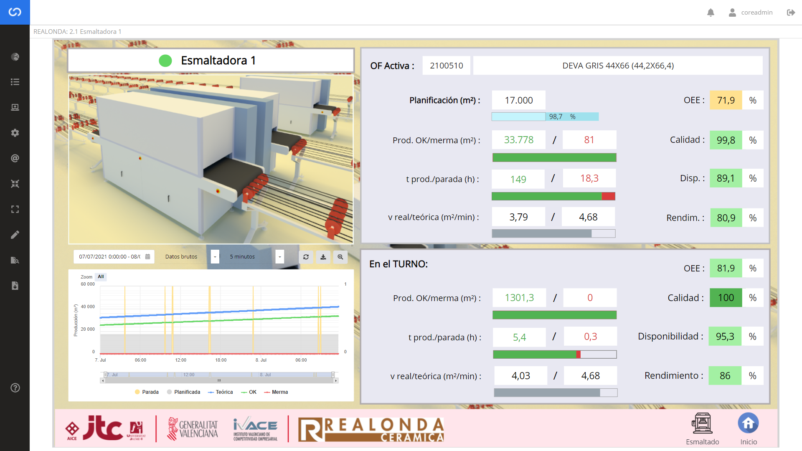Image resolution: width=802 pixels, height=451 pixels.
Task: Go to Inicio home icon
Action: point(748,424)
